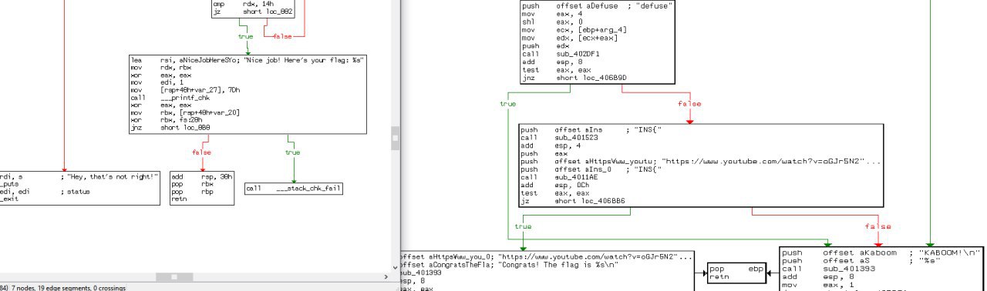
Task: Select the '_puts' call in left graph
Action: (x=9, y=184)
